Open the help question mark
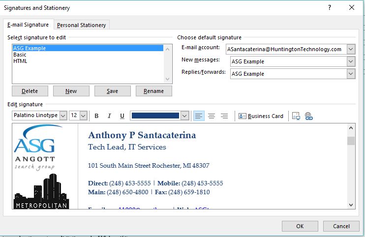365x237 pixels. click(330, 8)
